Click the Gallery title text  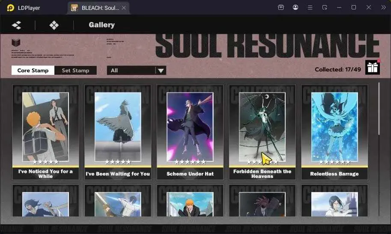[x=102, y=25]
